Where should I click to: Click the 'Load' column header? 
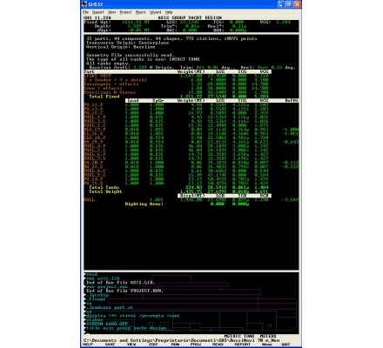(x=133, y=101)
